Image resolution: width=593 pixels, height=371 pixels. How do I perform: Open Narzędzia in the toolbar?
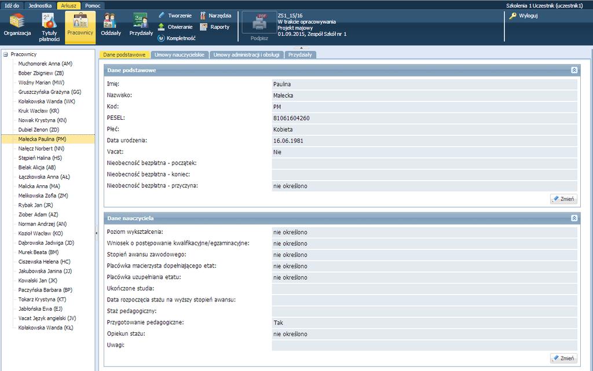tap(215, 16)
